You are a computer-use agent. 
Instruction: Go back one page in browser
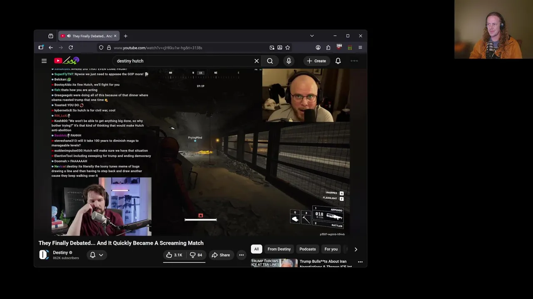pyautogui.click(x=51, y=48)
